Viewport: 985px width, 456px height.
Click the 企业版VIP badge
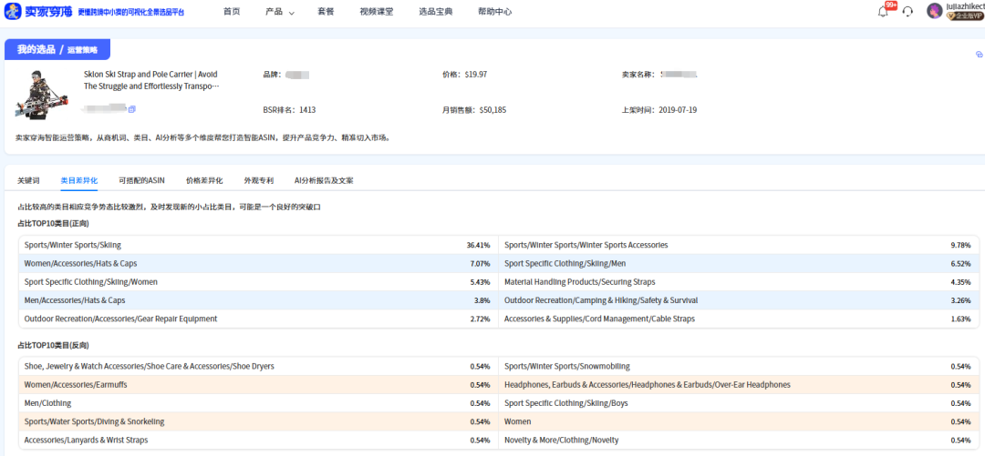967,16
